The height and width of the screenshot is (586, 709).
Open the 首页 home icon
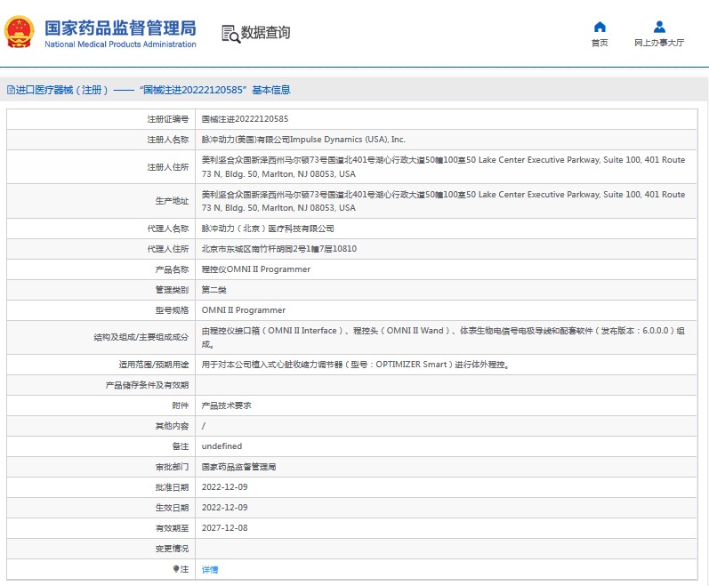click(x=600, y=27)
